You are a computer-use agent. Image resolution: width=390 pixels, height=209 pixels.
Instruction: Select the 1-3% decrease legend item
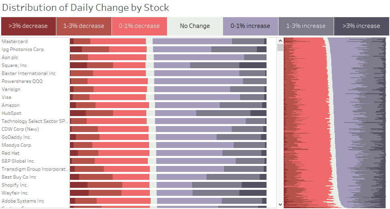click(x=84, y=26)
